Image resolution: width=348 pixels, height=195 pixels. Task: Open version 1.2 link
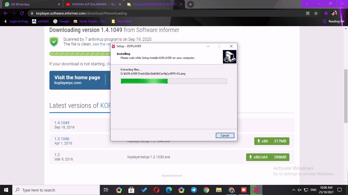[57, 155]
